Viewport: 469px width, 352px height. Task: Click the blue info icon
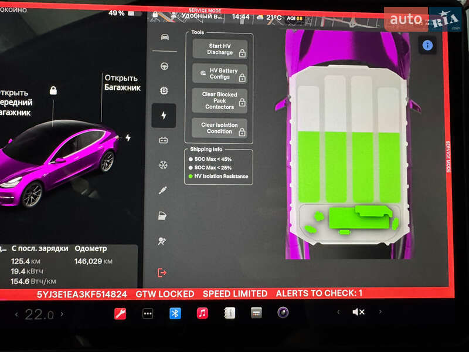point(427,46)
